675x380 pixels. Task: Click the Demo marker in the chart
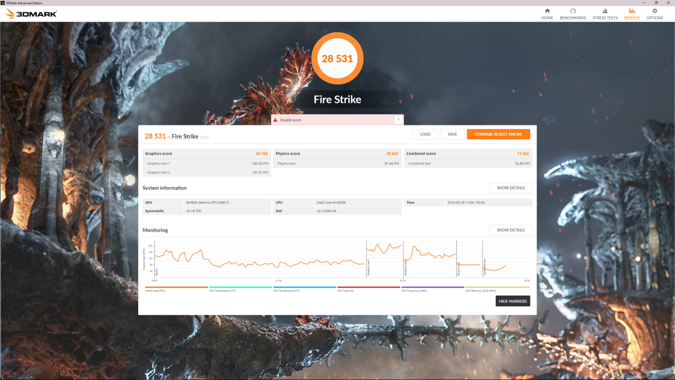(x=156, y=272)
